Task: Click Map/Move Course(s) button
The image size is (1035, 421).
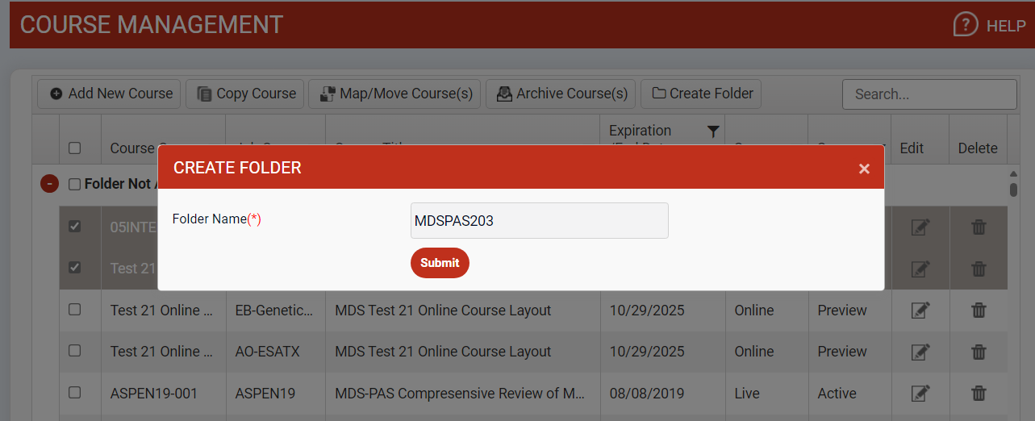Action: (x=395, y=94)
